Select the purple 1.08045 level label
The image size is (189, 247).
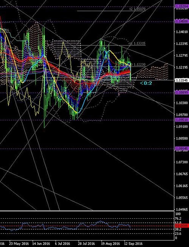[x=182, y=149]
